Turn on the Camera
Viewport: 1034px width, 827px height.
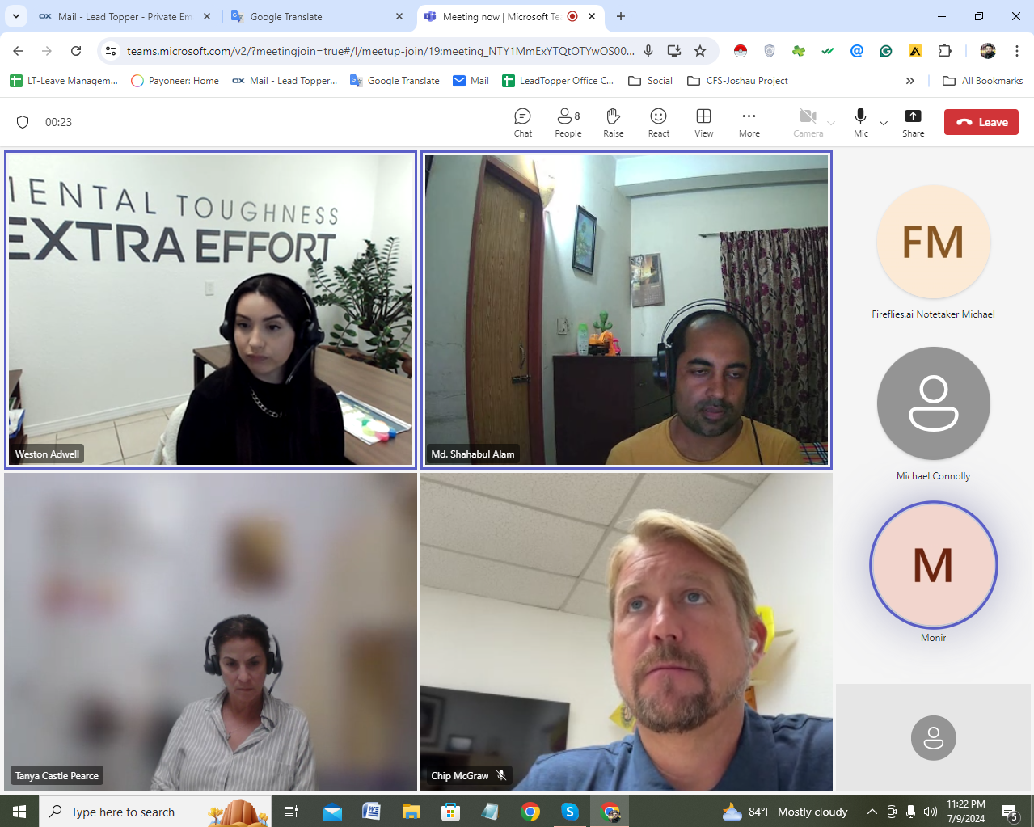[x=807, y=122]
